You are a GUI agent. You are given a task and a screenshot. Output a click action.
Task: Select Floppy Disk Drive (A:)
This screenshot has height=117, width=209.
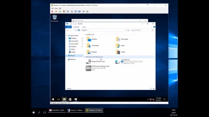(x=95, y=61)
